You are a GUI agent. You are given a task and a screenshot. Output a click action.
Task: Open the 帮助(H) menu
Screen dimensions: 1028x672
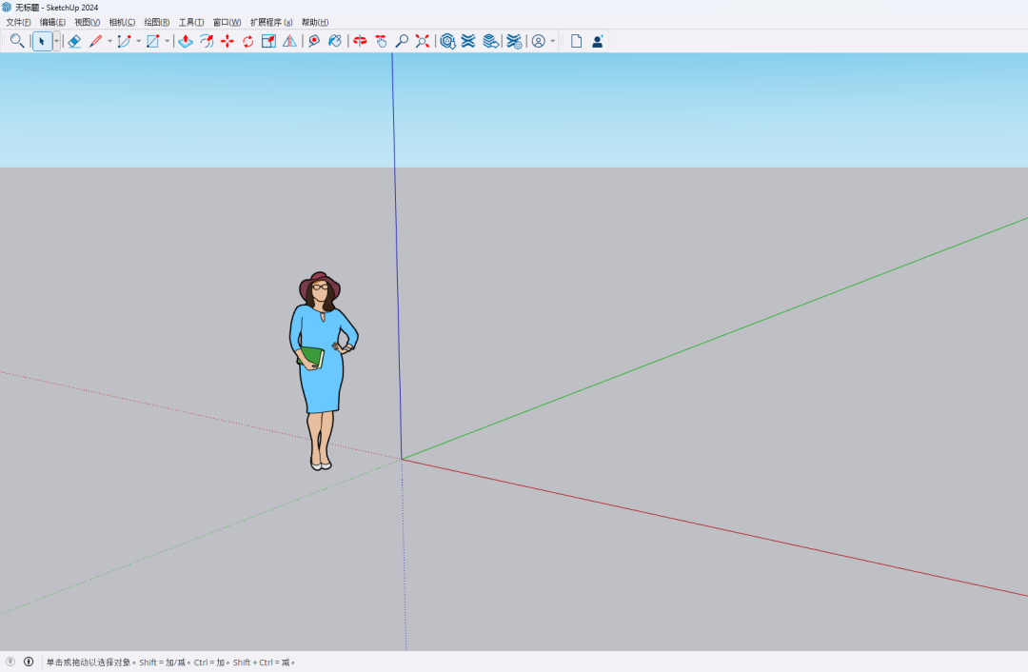click(x=315, y=22)
